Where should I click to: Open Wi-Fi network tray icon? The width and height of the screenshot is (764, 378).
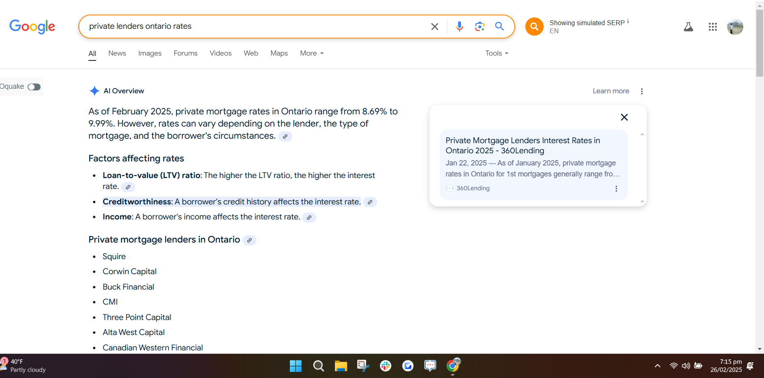click(673, 366)
